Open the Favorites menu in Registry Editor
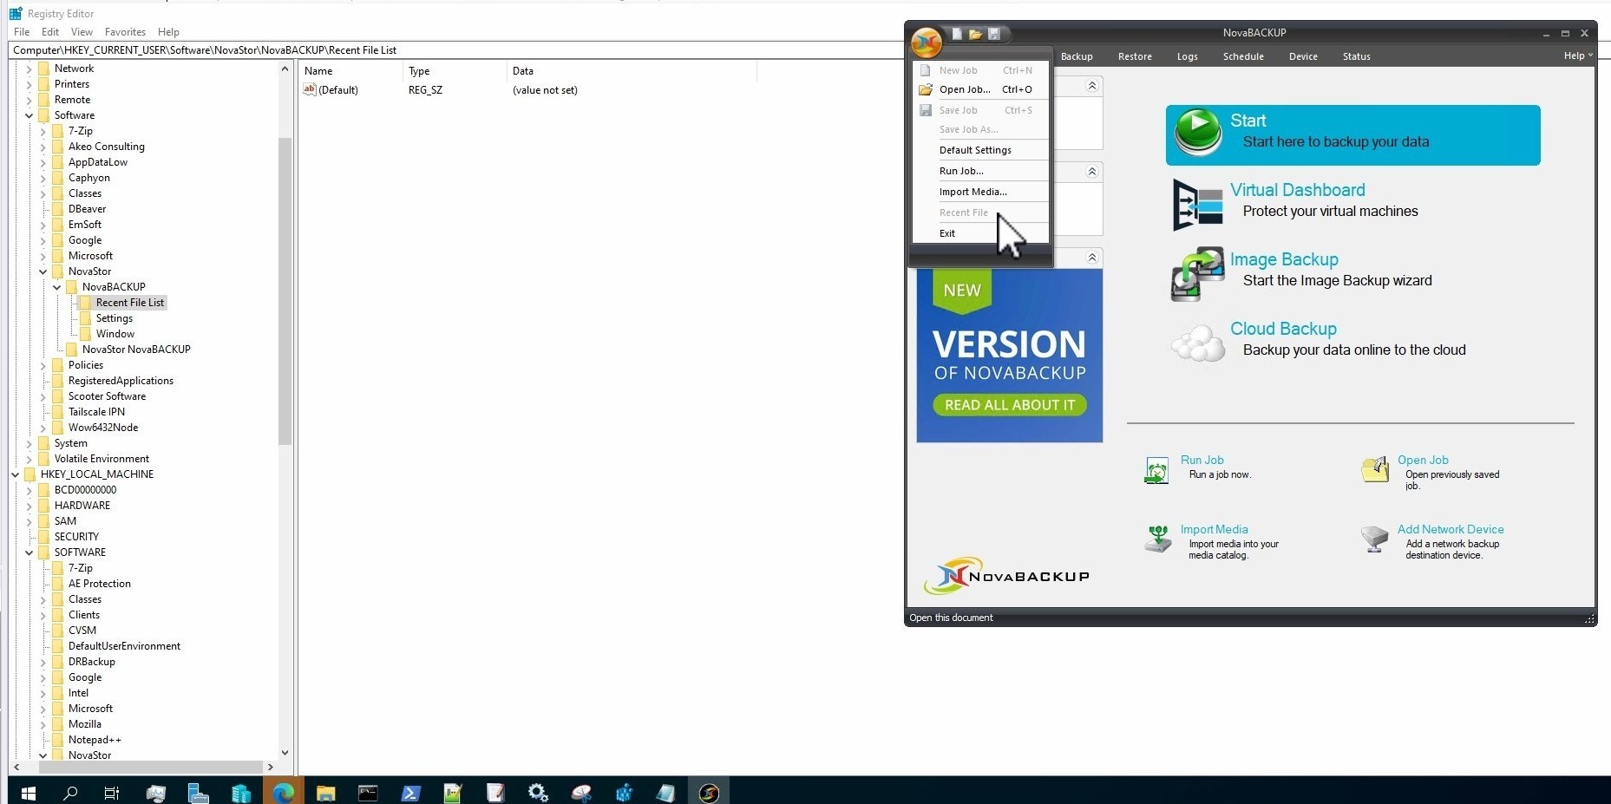This screenshot has width=1611, height=804. (x=125, y=32)
